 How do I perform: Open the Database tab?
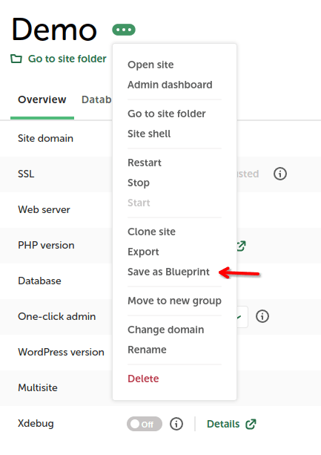[96, 99]
